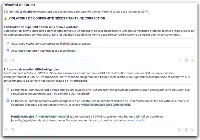The height and width of the screenshot is (140, 200).
Task: Click the magnifier icon under the ORIAS correction
Action: click(x=179, y=130)
